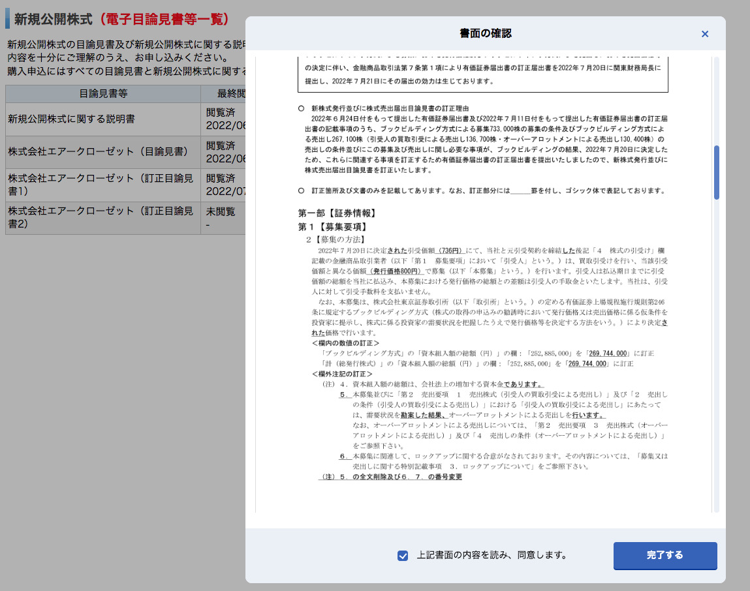Click the 第1【募集要項】 section heading
The width and height of the screenshot is (750, 591).
[x=332, y=227]
